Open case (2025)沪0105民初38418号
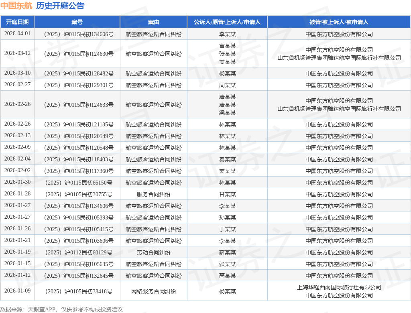The height and width of the screenshot is (313, 411). (x=77, y=291)
